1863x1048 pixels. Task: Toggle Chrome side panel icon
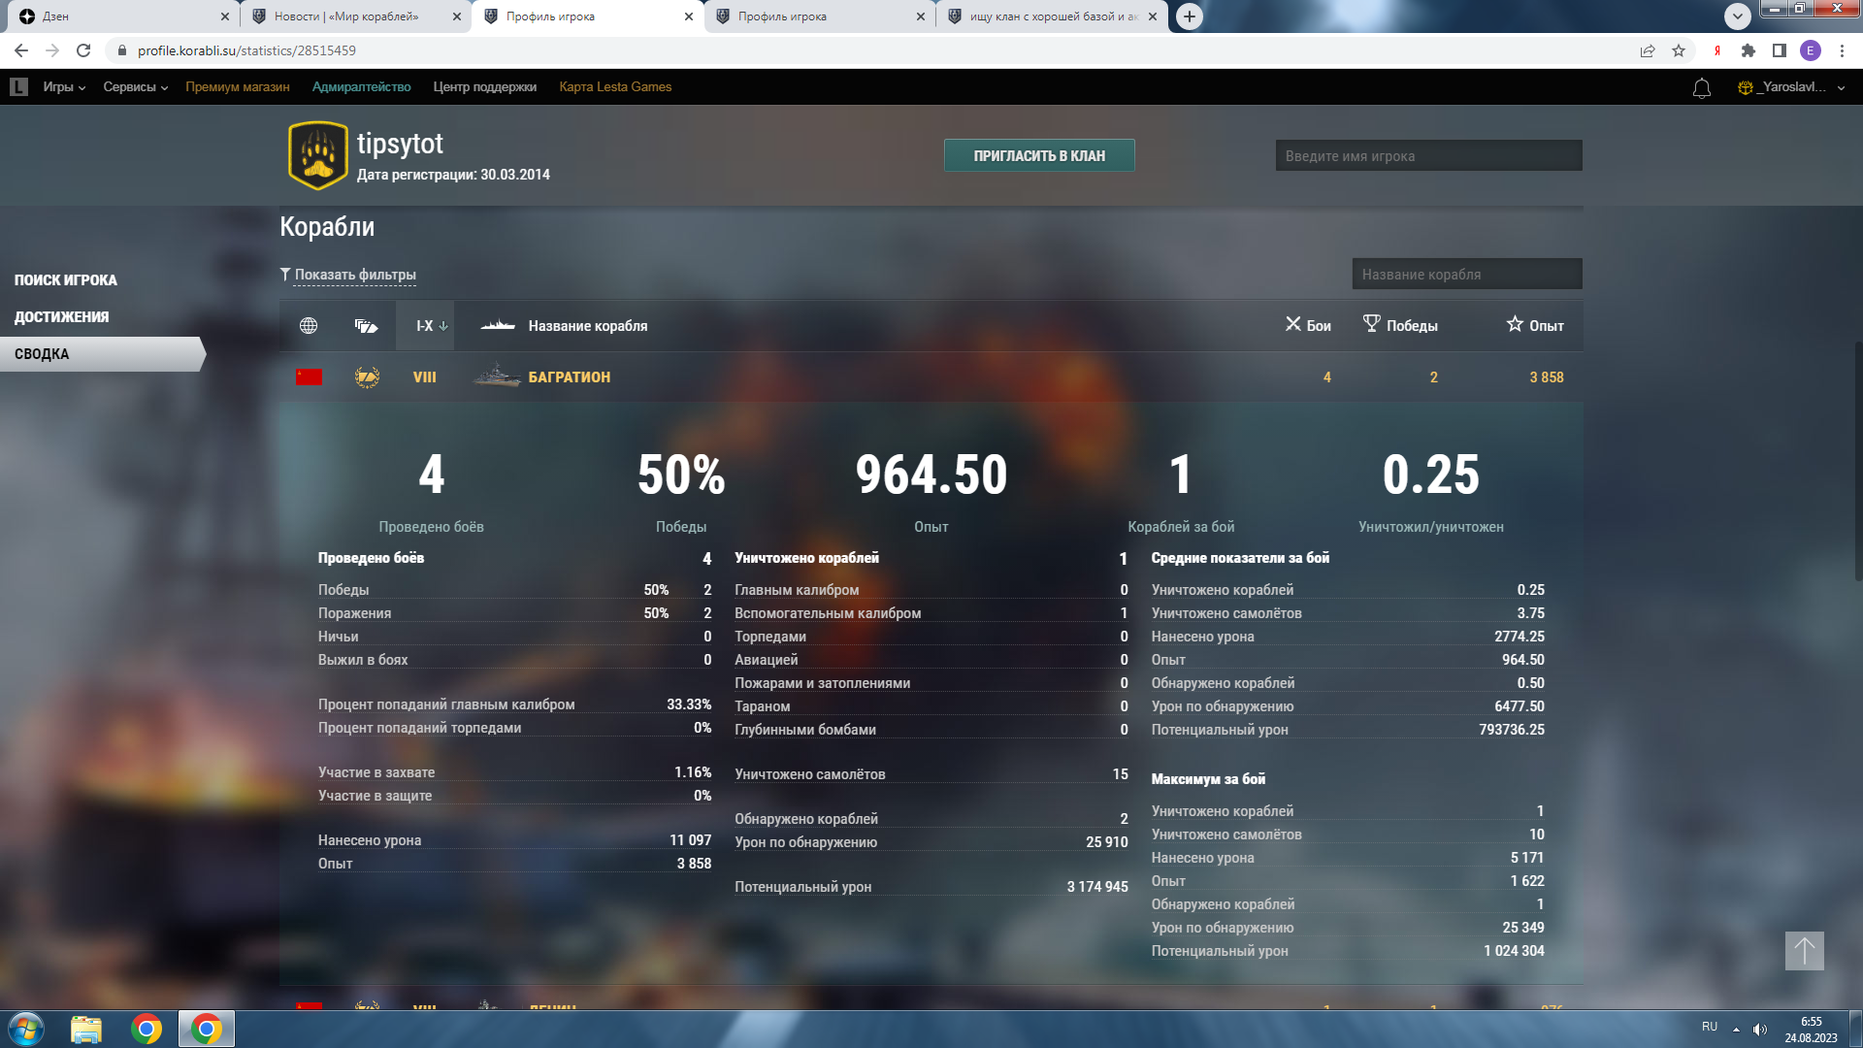tap(1780, 50)
